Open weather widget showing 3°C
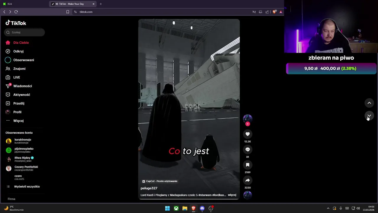This screenshot has height=213, width=378. tap(14, 208)
